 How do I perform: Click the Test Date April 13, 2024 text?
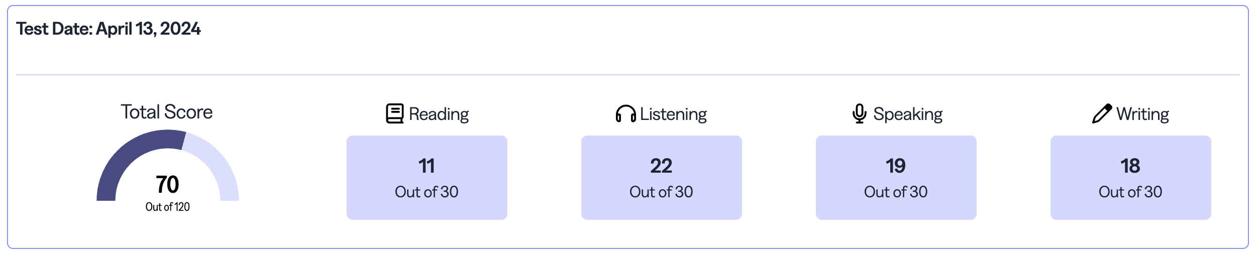(x=109, y=29)
